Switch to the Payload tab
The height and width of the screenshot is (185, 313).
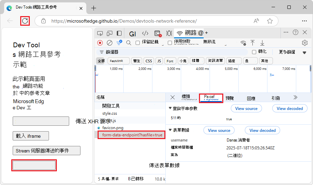pos(211,98)
